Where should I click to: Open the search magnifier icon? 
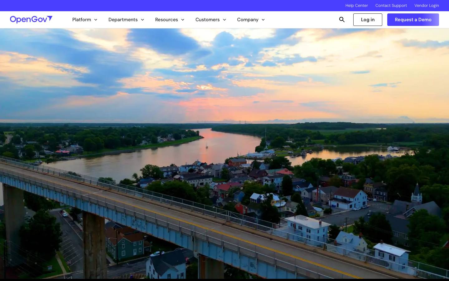click(x=342, y=20)
